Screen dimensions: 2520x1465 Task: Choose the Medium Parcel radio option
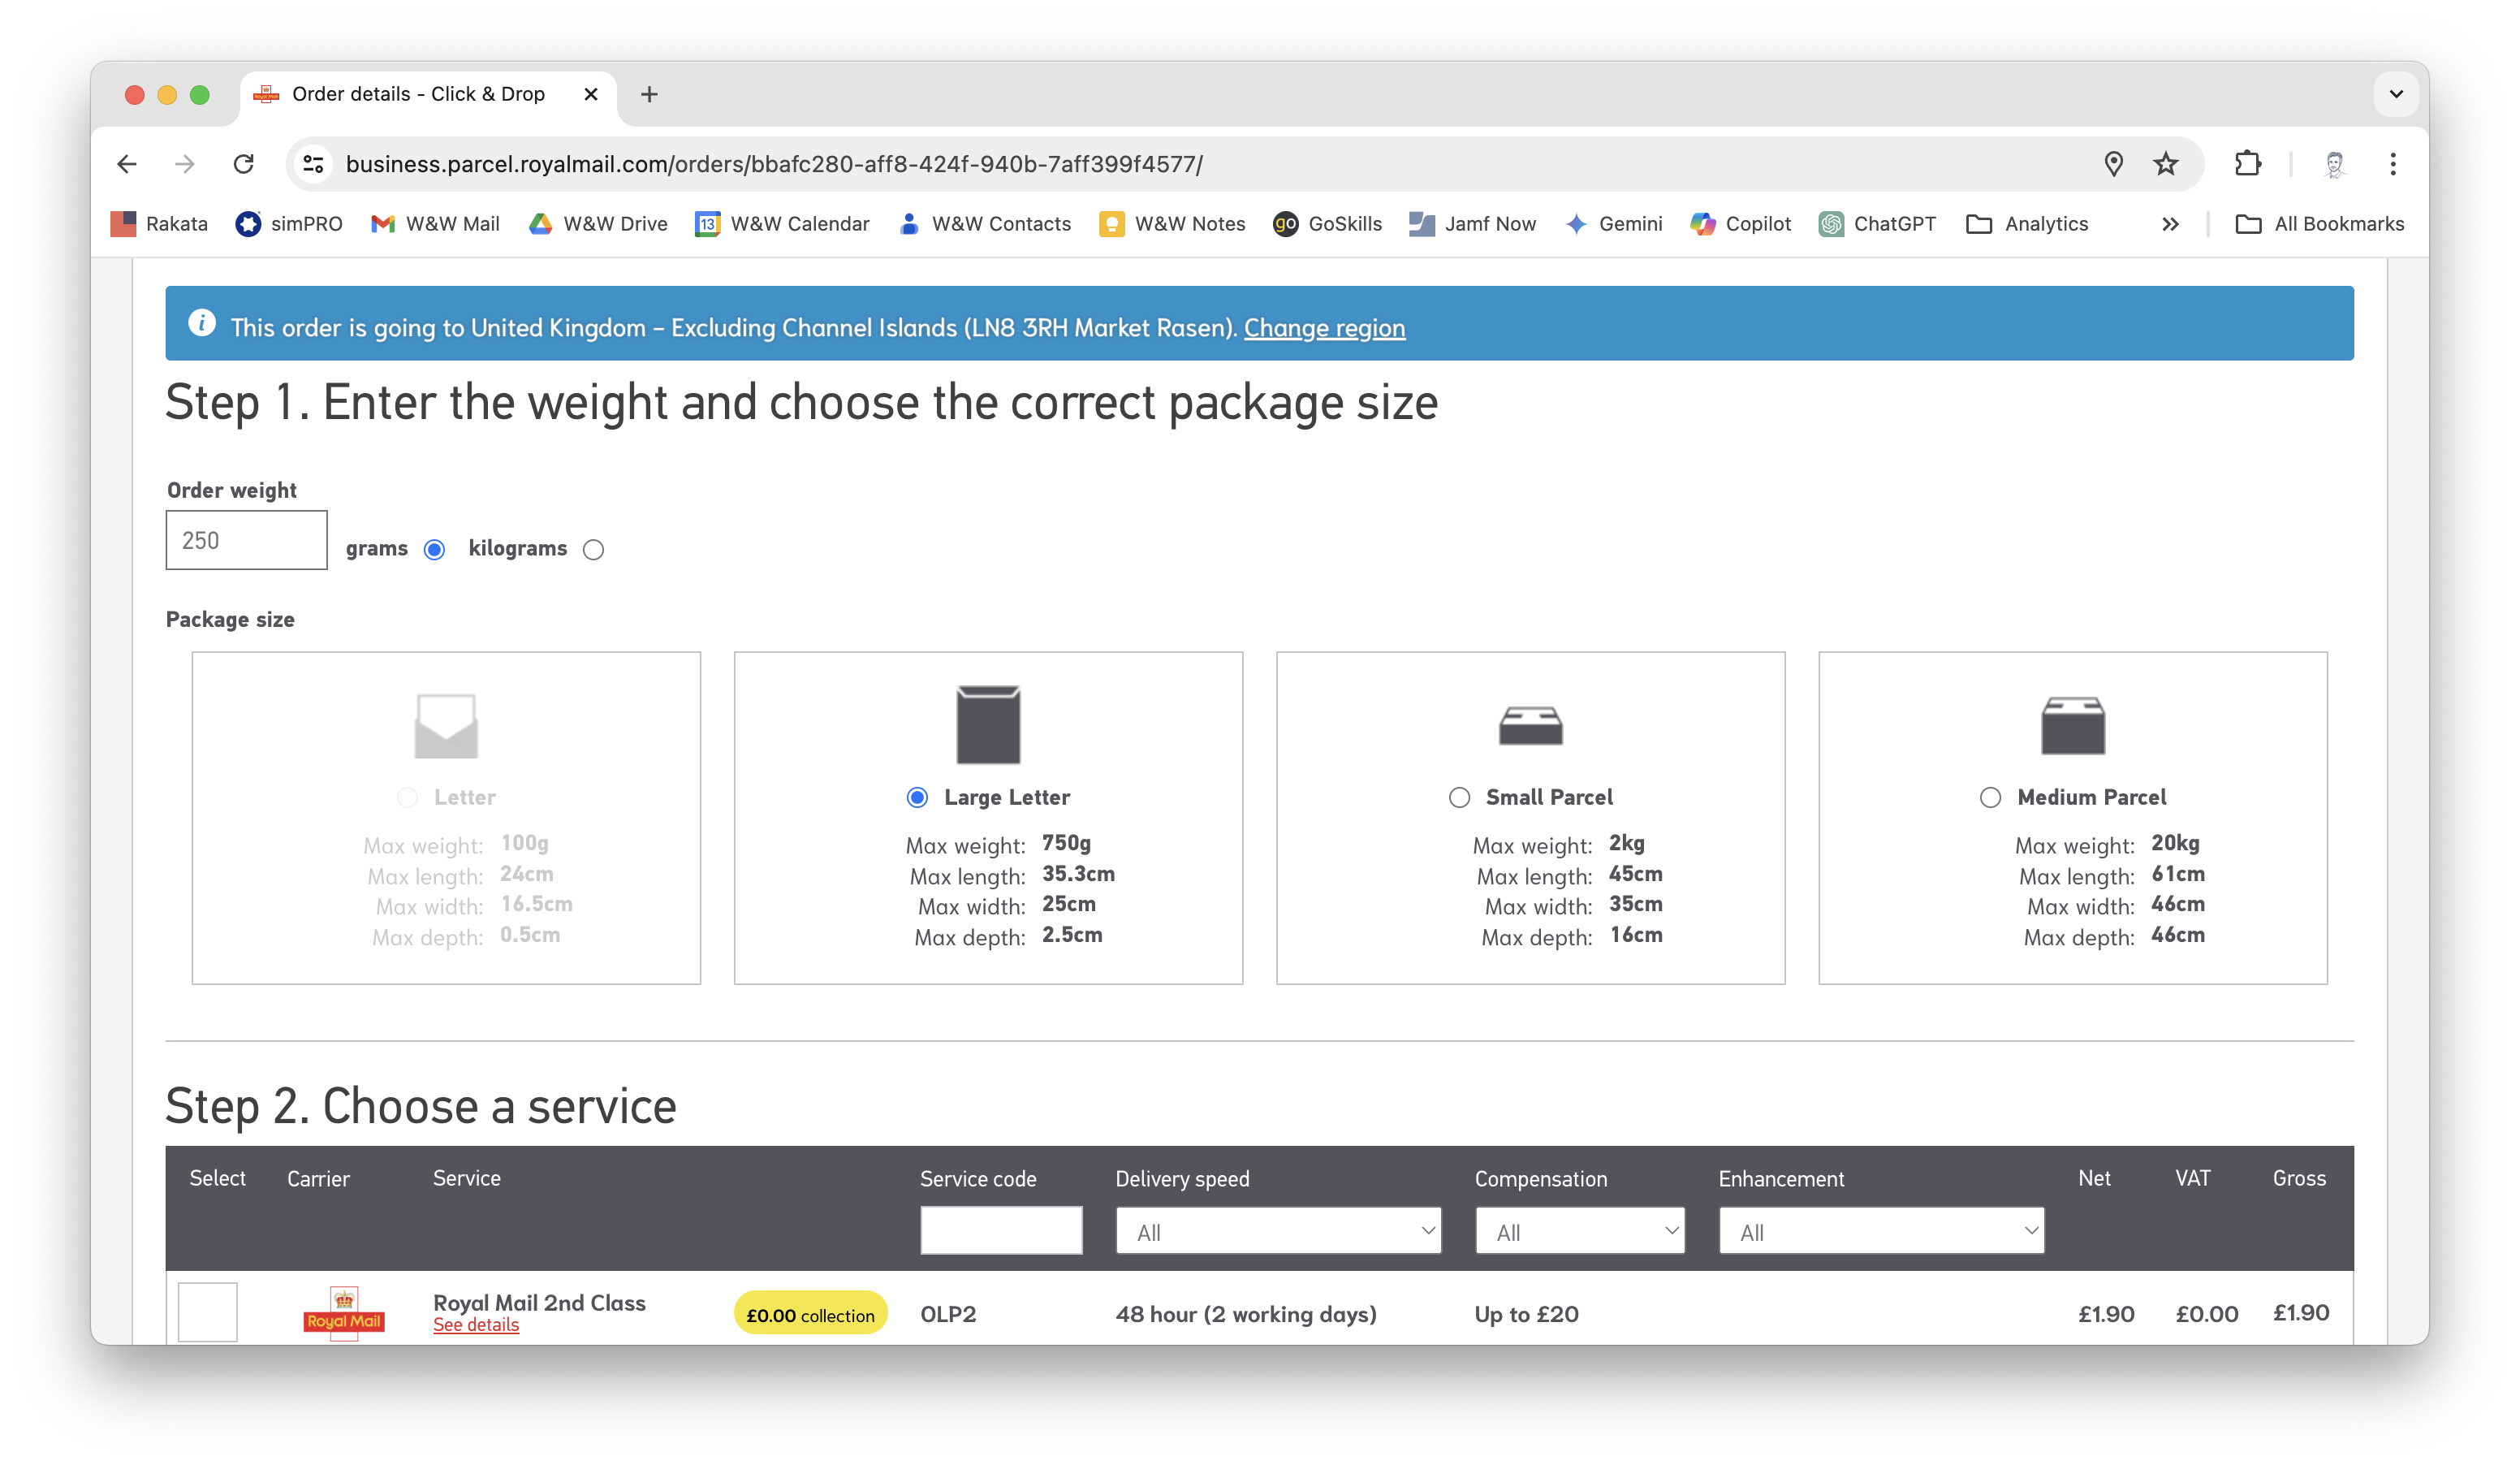coord(1990,797)
